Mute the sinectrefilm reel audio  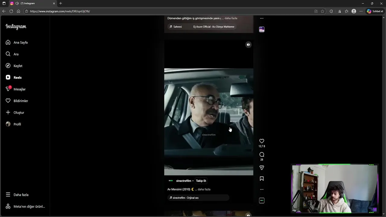pos(248,45)
